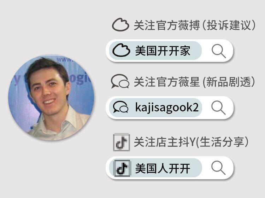The width and height of the screenshot is (265, 198).
Task: Click the magnifier icon in 美国开开家 search bar
Action: [219, 51]
